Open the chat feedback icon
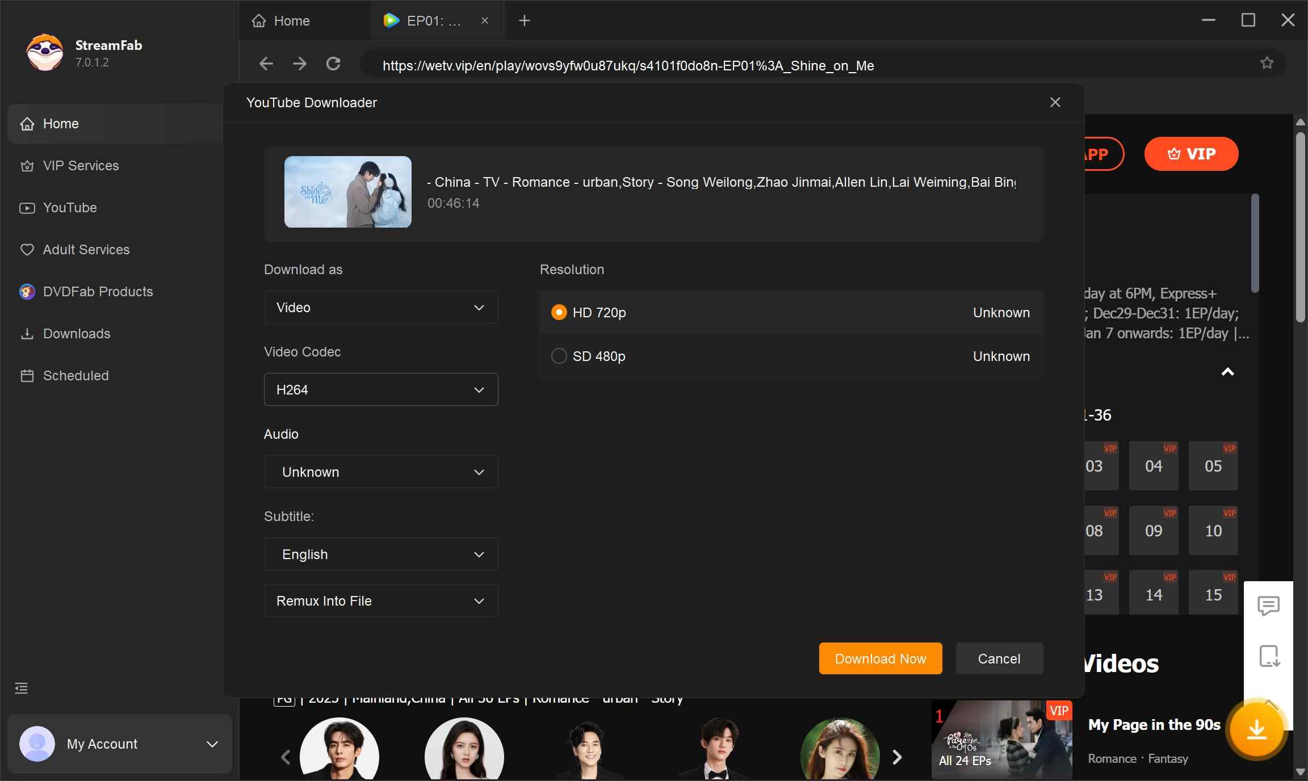The width and height of the screenshot is (1308, 781). click(1268, 606)
